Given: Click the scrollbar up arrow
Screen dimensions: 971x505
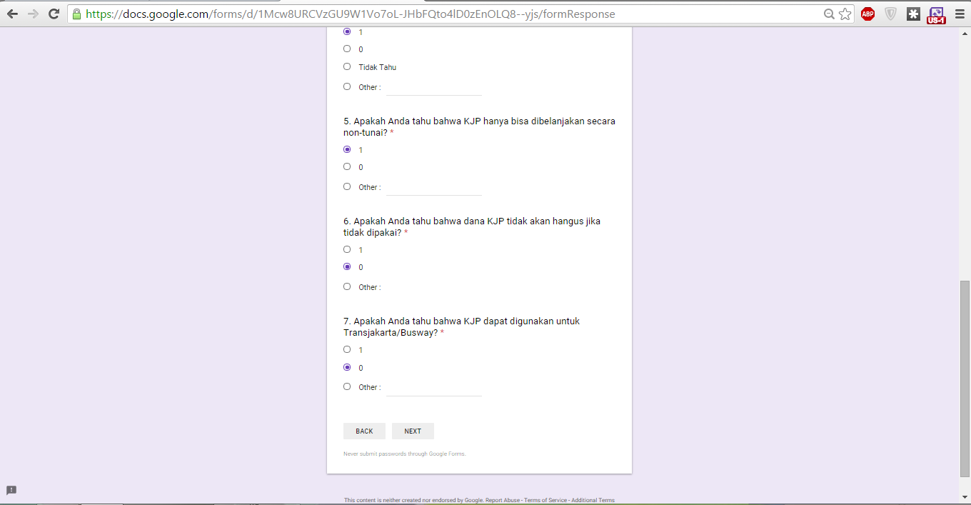Looking at the screenshot, I should click(965, 34).
